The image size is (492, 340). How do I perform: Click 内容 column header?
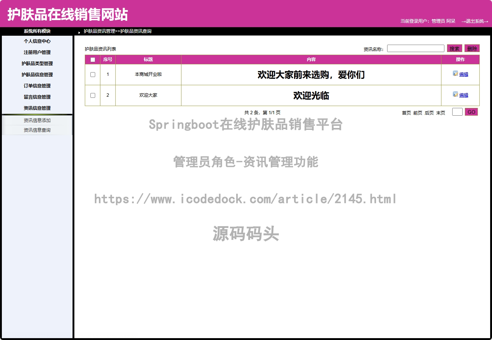click(311, 60)
